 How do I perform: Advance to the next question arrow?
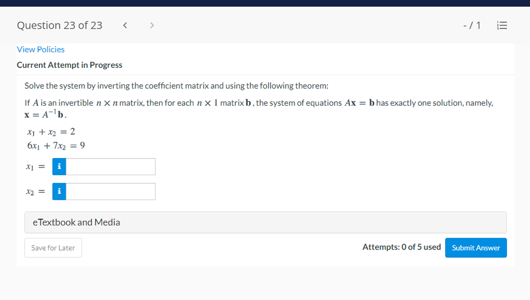click(x=152, y=25)
